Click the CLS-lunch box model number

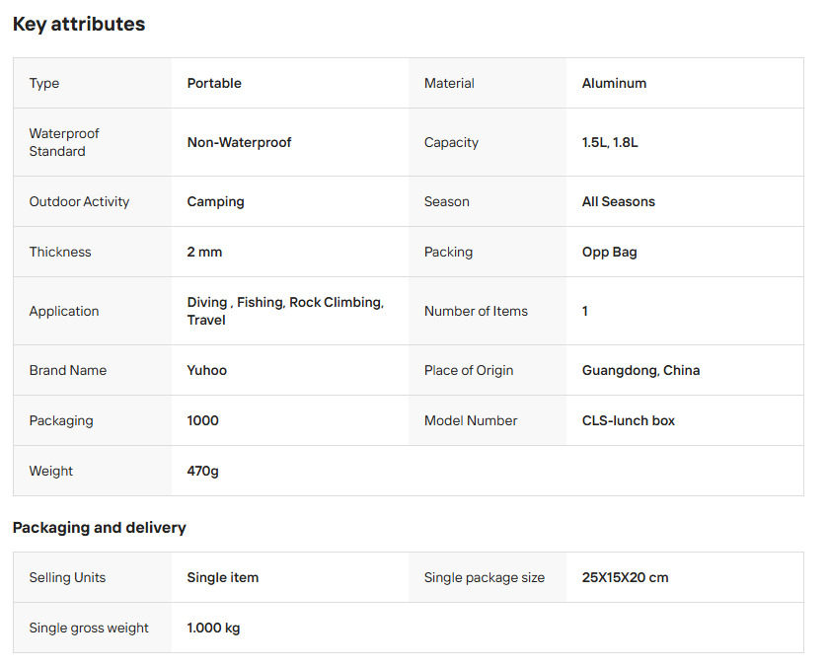(628, 421)
